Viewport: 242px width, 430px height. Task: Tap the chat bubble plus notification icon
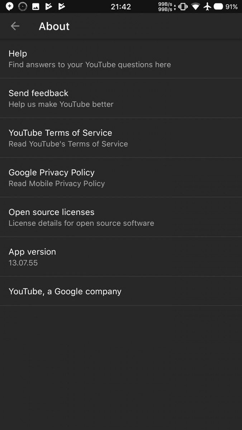point(10,6)
